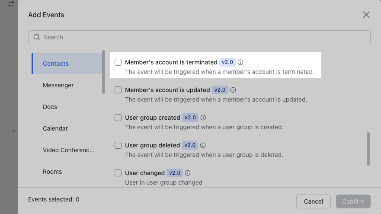This screenshot has height=214, width=381.
Task: Click the 'Events selected: 0' counter text
Action: pos(54,199)
